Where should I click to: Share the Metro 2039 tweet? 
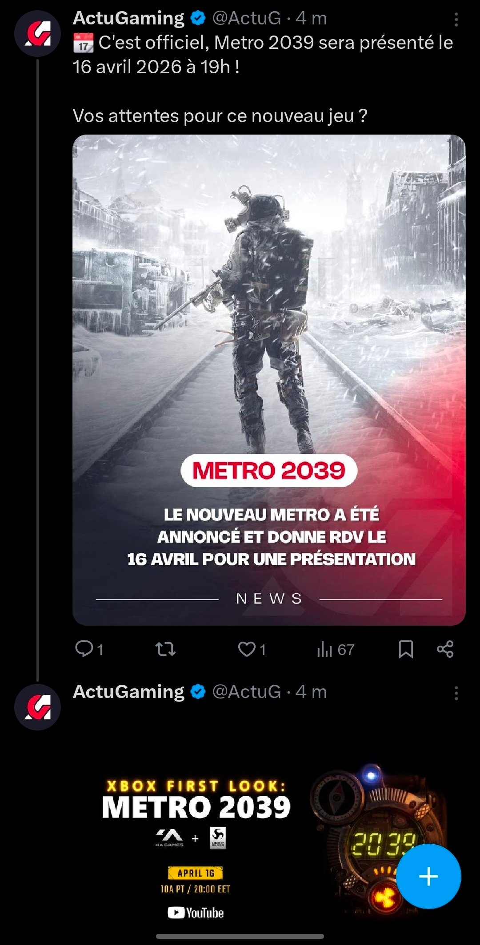(x=445, y=649)
